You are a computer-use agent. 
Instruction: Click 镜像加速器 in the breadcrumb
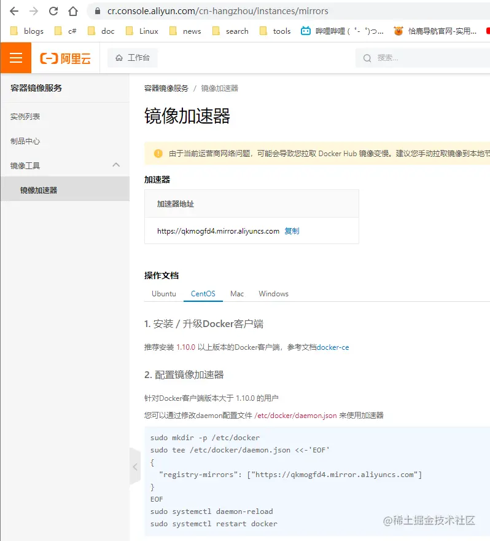pos(220,89)
